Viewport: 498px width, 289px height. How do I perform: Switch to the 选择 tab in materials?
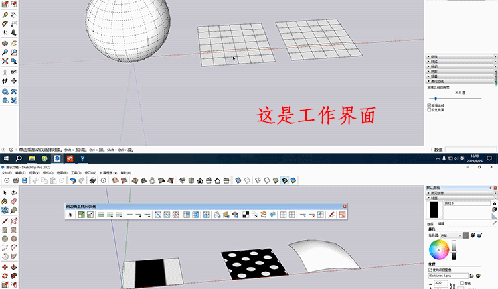pos(430,224)
